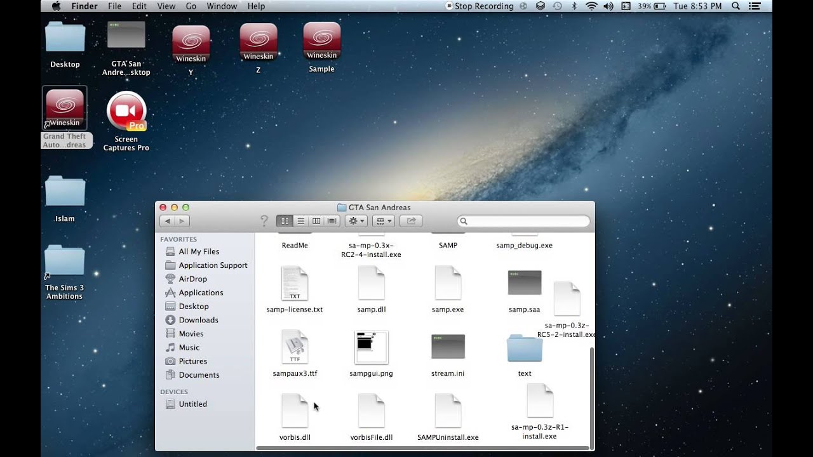Viewport: 813px width, 457px height.
Task: Open the Wi-Fi status menu
Action: pos(591,6)
